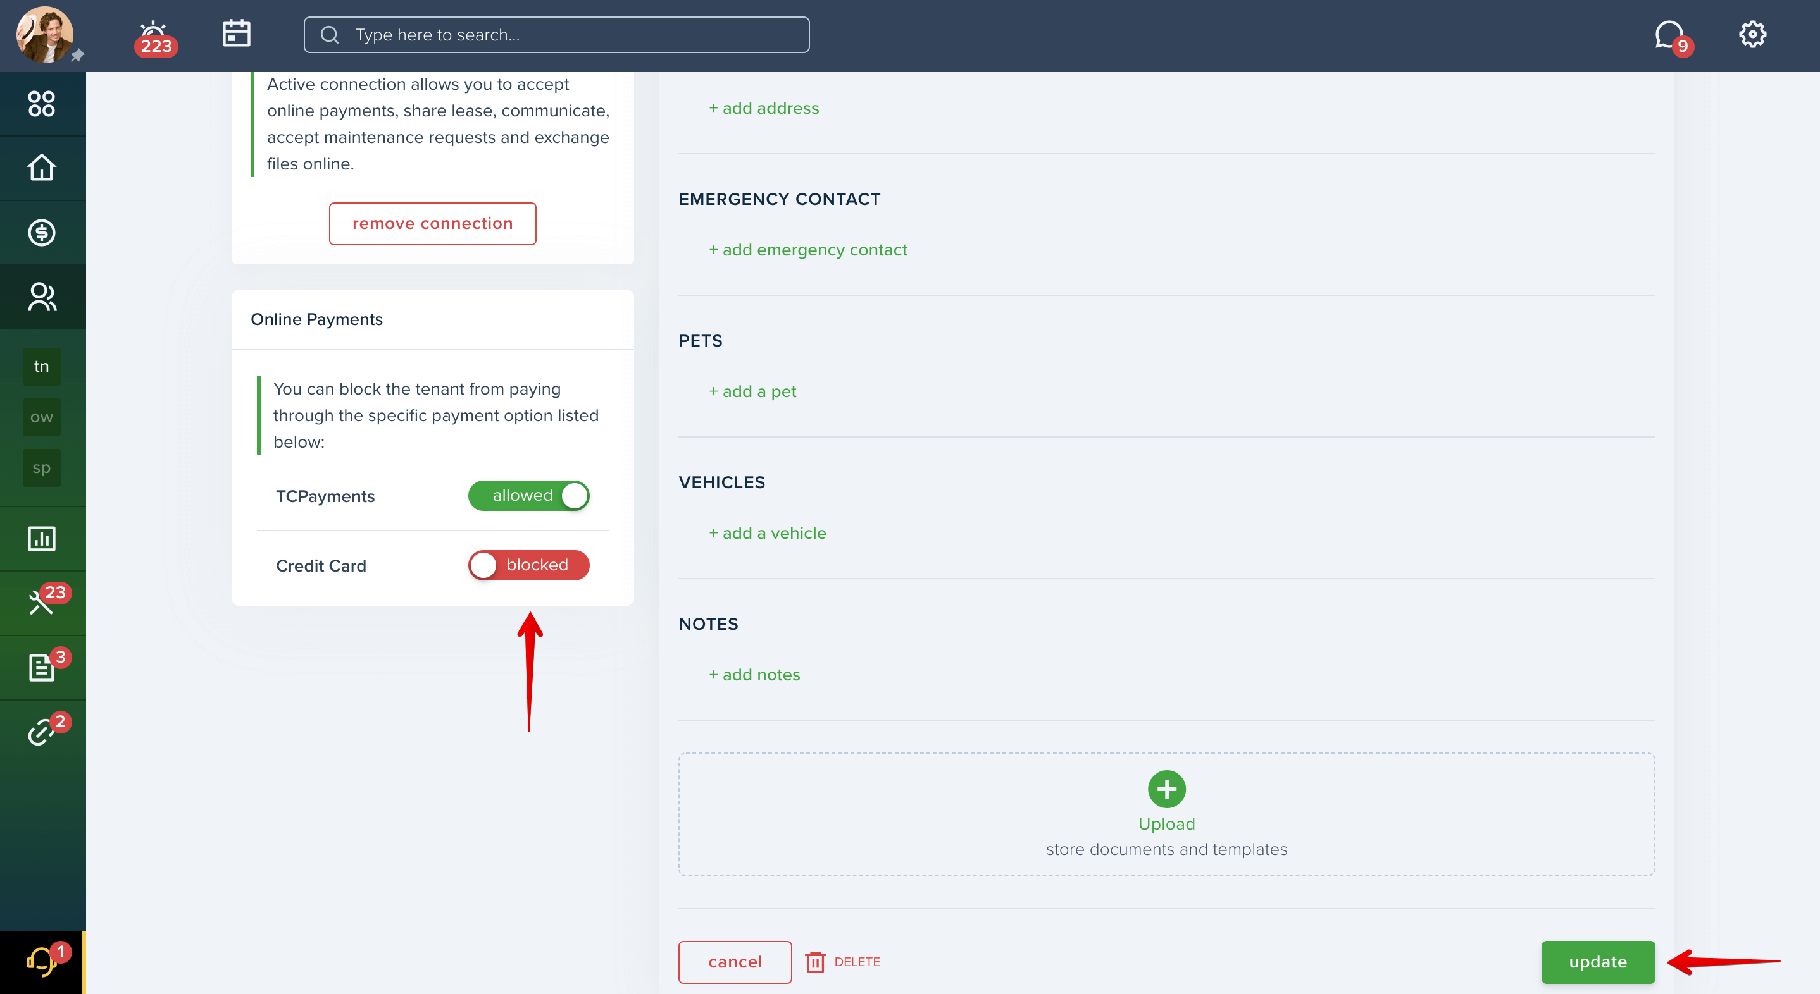Focus the 'Type here to search' field
This screenshot has width=1820, height=994.
556,35
